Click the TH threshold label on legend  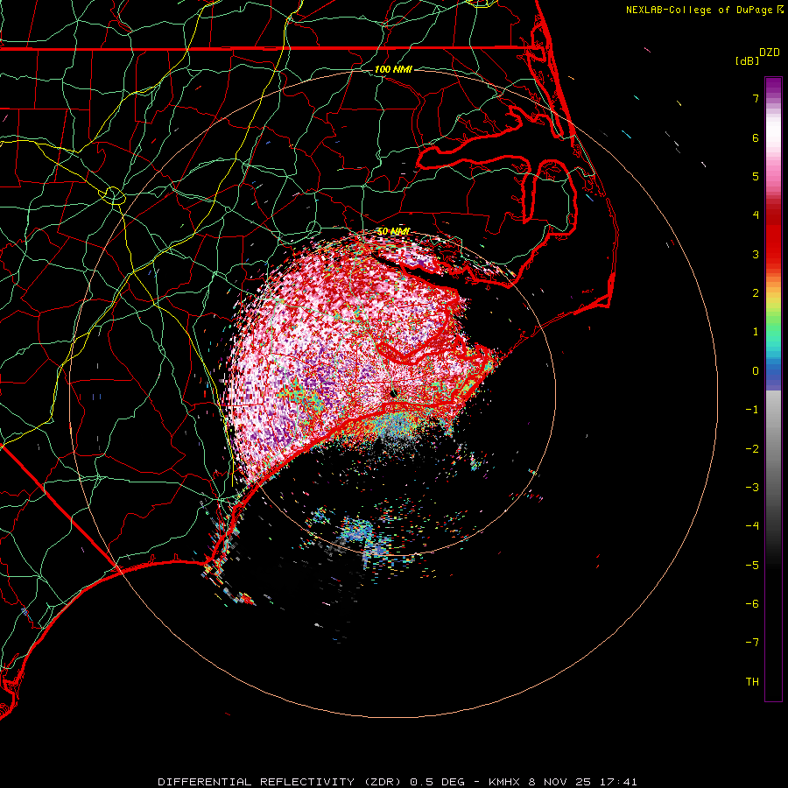[x=752, y=682]
